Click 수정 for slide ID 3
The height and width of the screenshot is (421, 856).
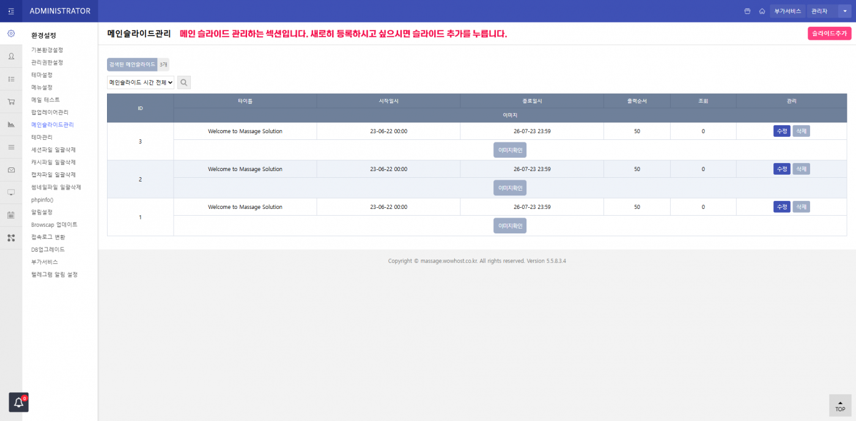tap(781, 131)
